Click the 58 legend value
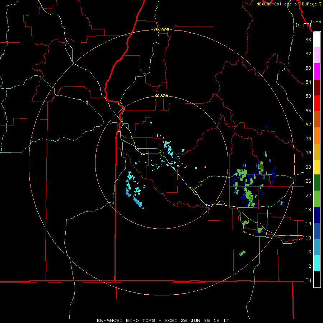Screen dimensions: 323x323 pos(308,68)
